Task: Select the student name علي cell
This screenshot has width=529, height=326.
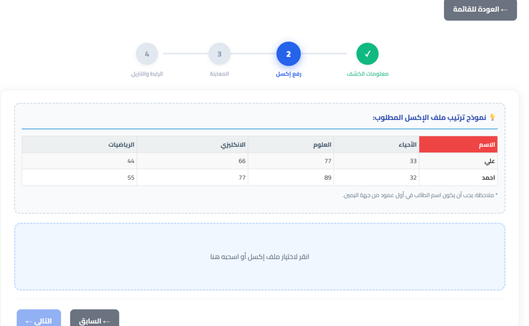Action: click(458, 161)
